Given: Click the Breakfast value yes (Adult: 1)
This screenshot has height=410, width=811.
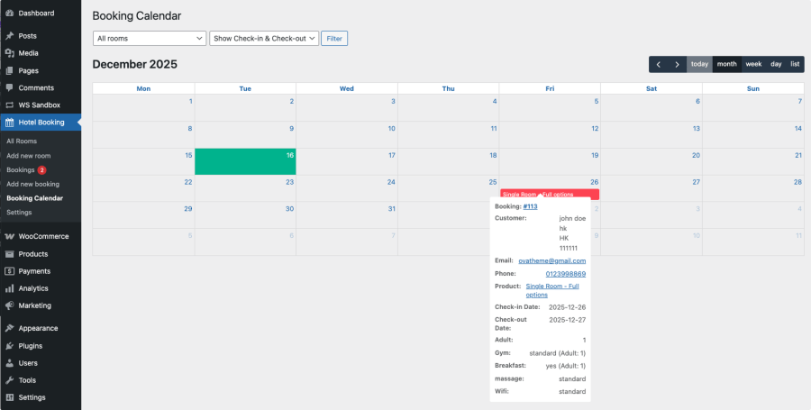Looking at the screenshot, I should point(566,366).
